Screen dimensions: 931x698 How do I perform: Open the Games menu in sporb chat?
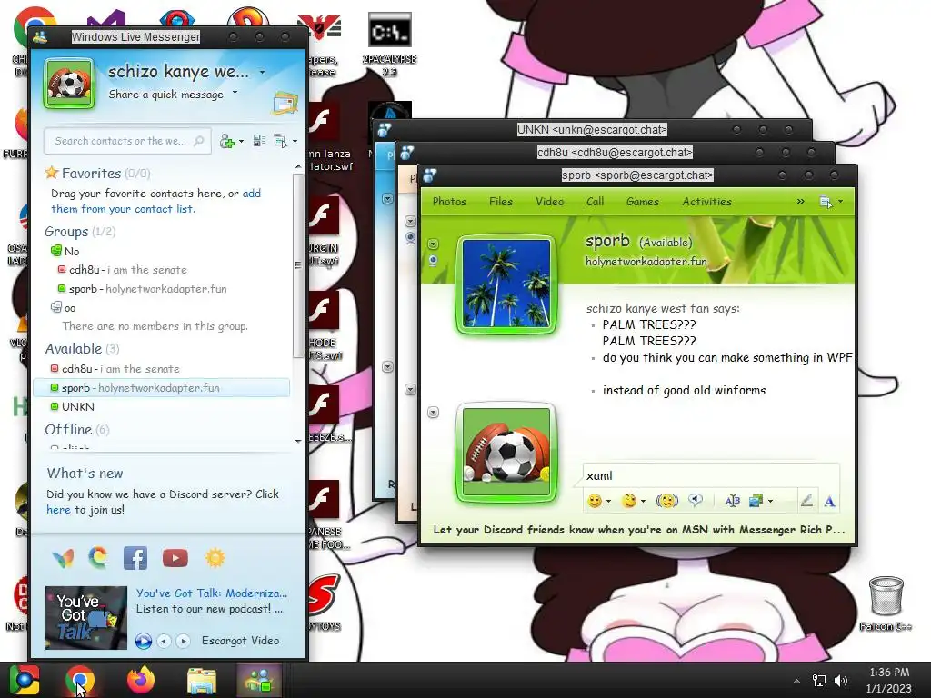click(643, 201)
